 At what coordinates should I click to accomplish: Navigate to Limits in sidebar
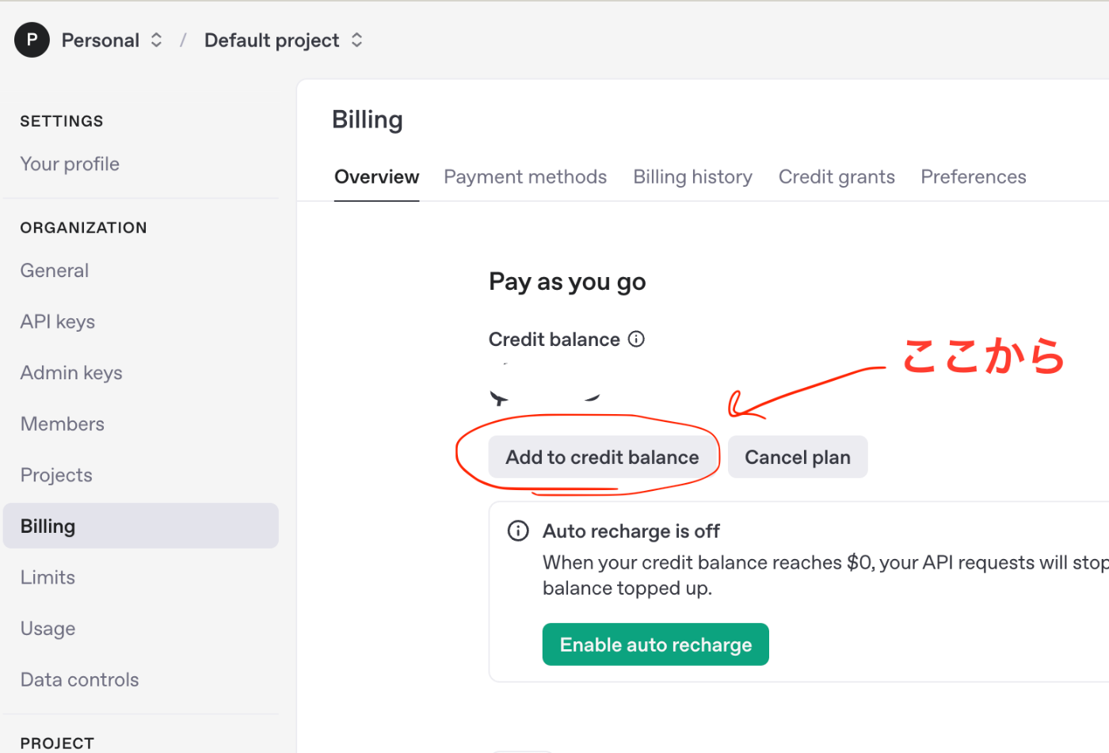tap(48, 577)
